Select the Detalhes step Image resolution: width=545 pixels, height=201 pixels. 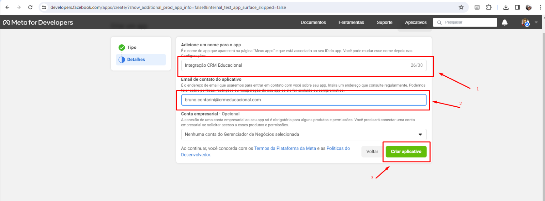(141, 60)
